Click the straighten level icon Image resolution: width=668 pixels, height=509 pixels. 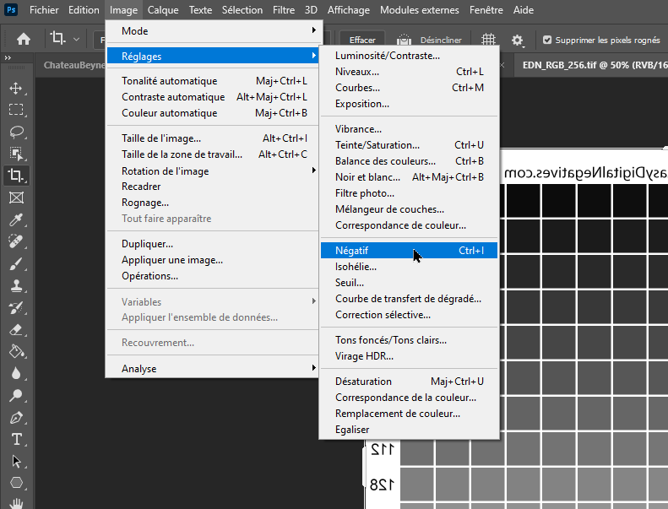coord(404,40)
